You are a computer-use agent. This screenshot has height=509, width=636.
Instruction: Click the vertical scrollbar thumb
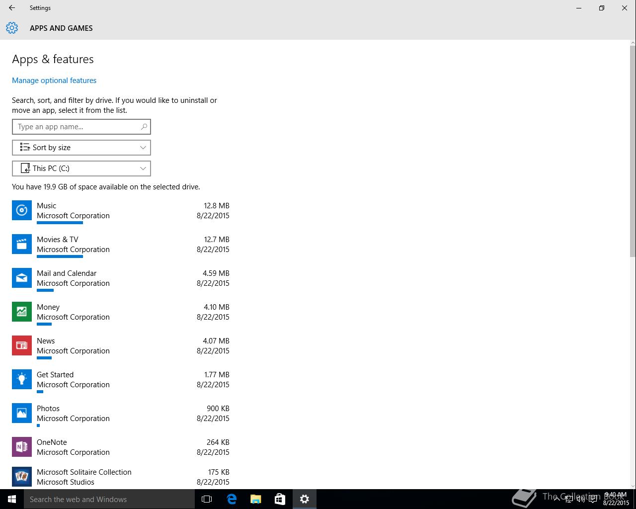pyautogui.click(x=633, y=151)
